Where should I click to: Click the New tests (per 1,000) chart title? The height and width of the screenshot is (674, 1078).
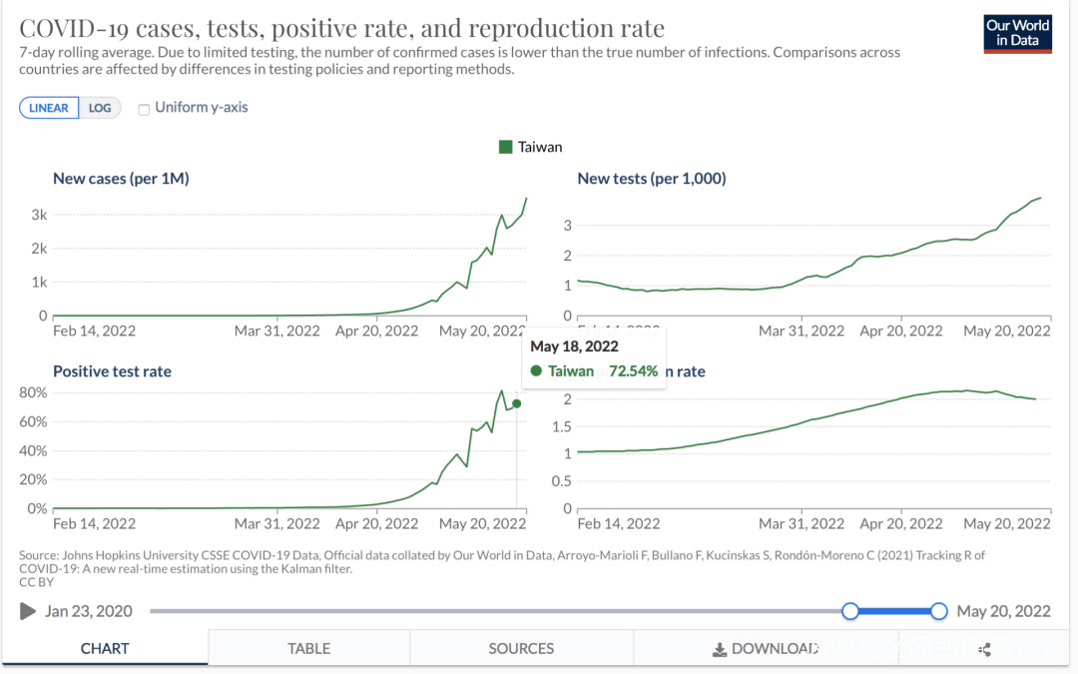click(x=651, y=179)
